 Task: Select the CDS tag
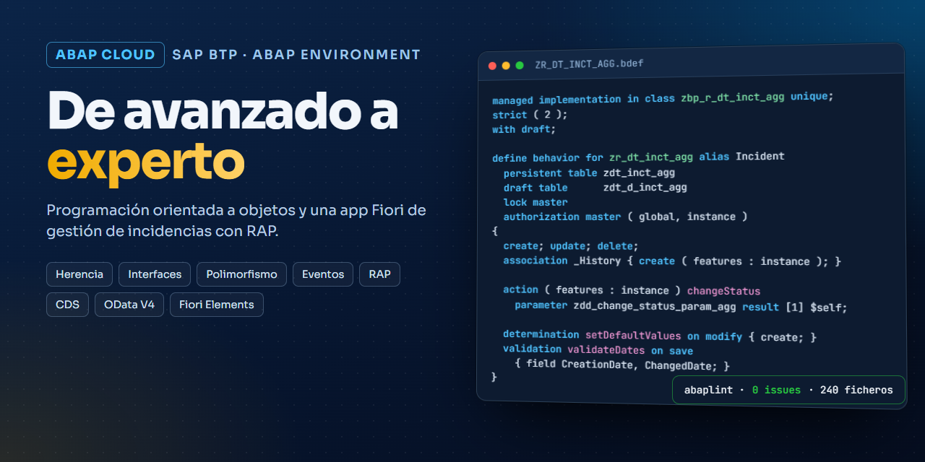67,305
